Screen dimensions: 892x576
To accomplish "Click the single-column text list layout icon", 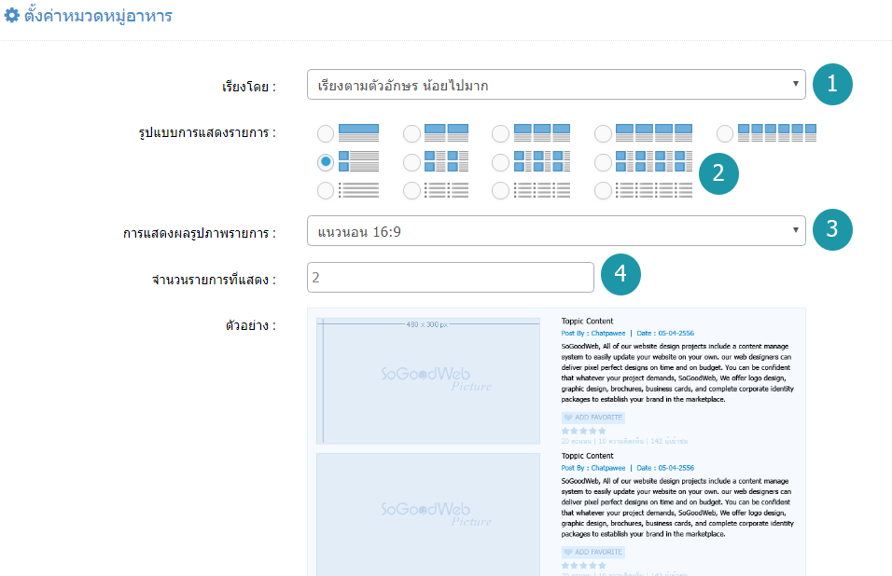I will point(358,190).
